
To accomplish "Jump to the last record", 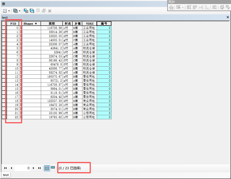I will 39,168.
